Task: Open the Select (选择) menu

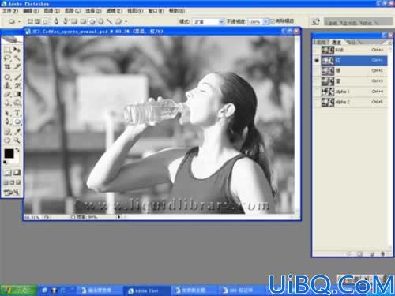Action: 93,11
